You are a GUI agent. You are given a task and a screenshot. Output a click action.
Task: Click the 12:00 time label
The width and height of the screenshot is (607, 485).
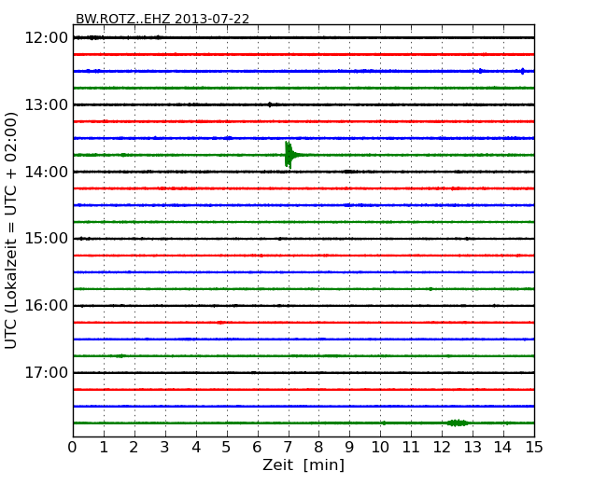[46, 38]
